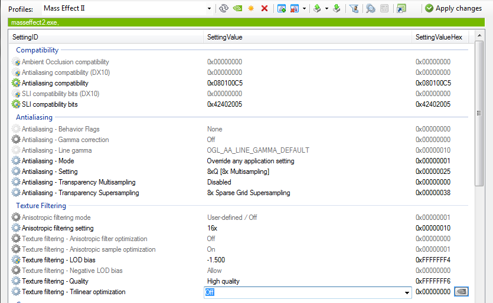Open the Profiles dropdown list arrow
Screen dimensions: 493x303
pyautogui.click(x=209, y=9)
